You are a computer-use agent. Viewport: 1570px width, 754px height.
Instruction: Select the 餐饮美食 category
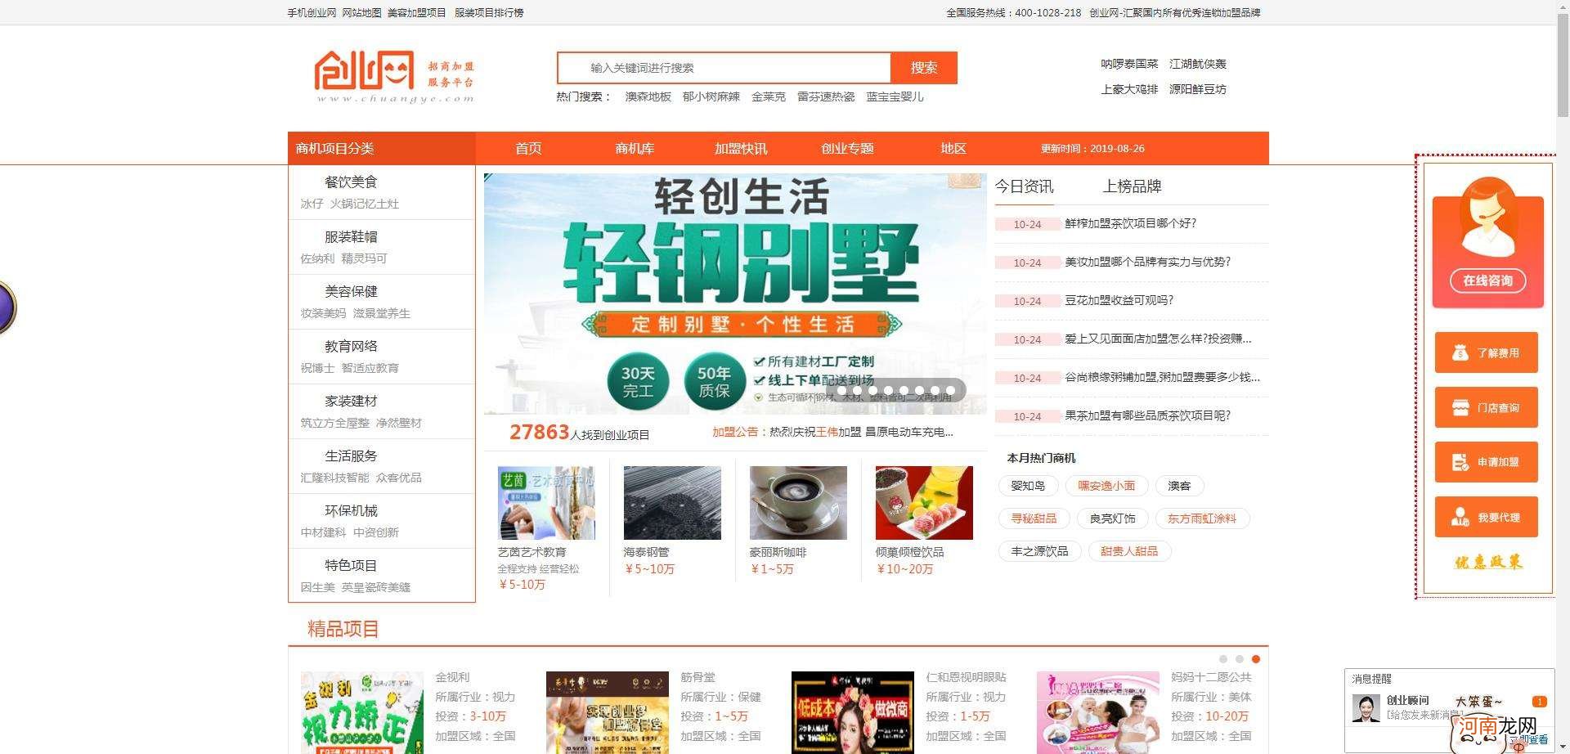[x=351, y=182]
